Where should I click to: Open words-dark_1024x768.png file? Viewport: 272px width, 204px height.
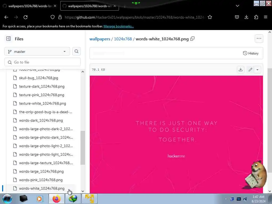(41, 120)
